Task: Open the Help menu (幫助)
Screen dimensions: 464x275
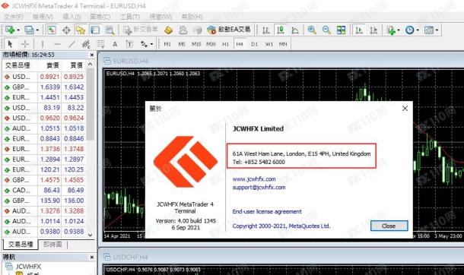Action: 192,17
